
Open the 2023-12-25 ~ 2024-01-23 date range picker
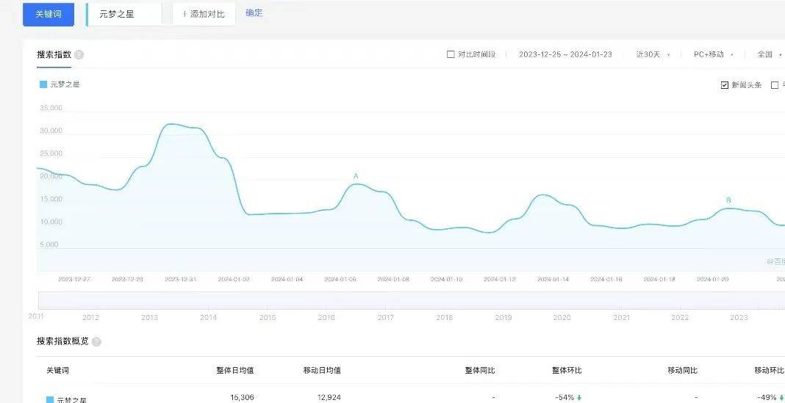point(565,54)
